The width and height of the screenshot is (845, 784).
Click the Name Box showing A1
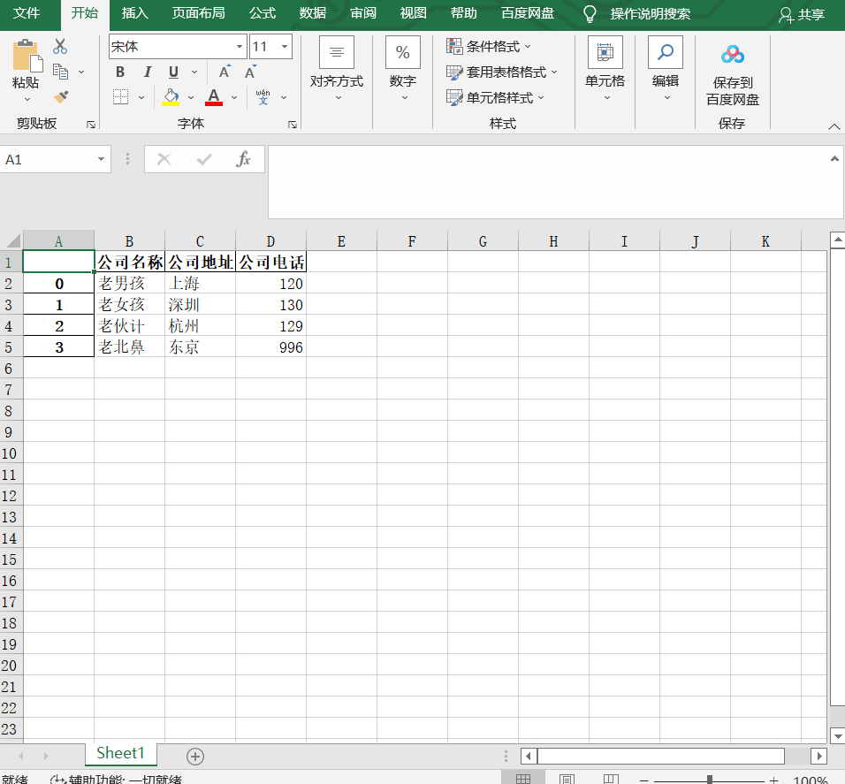(x=48, y=159)
